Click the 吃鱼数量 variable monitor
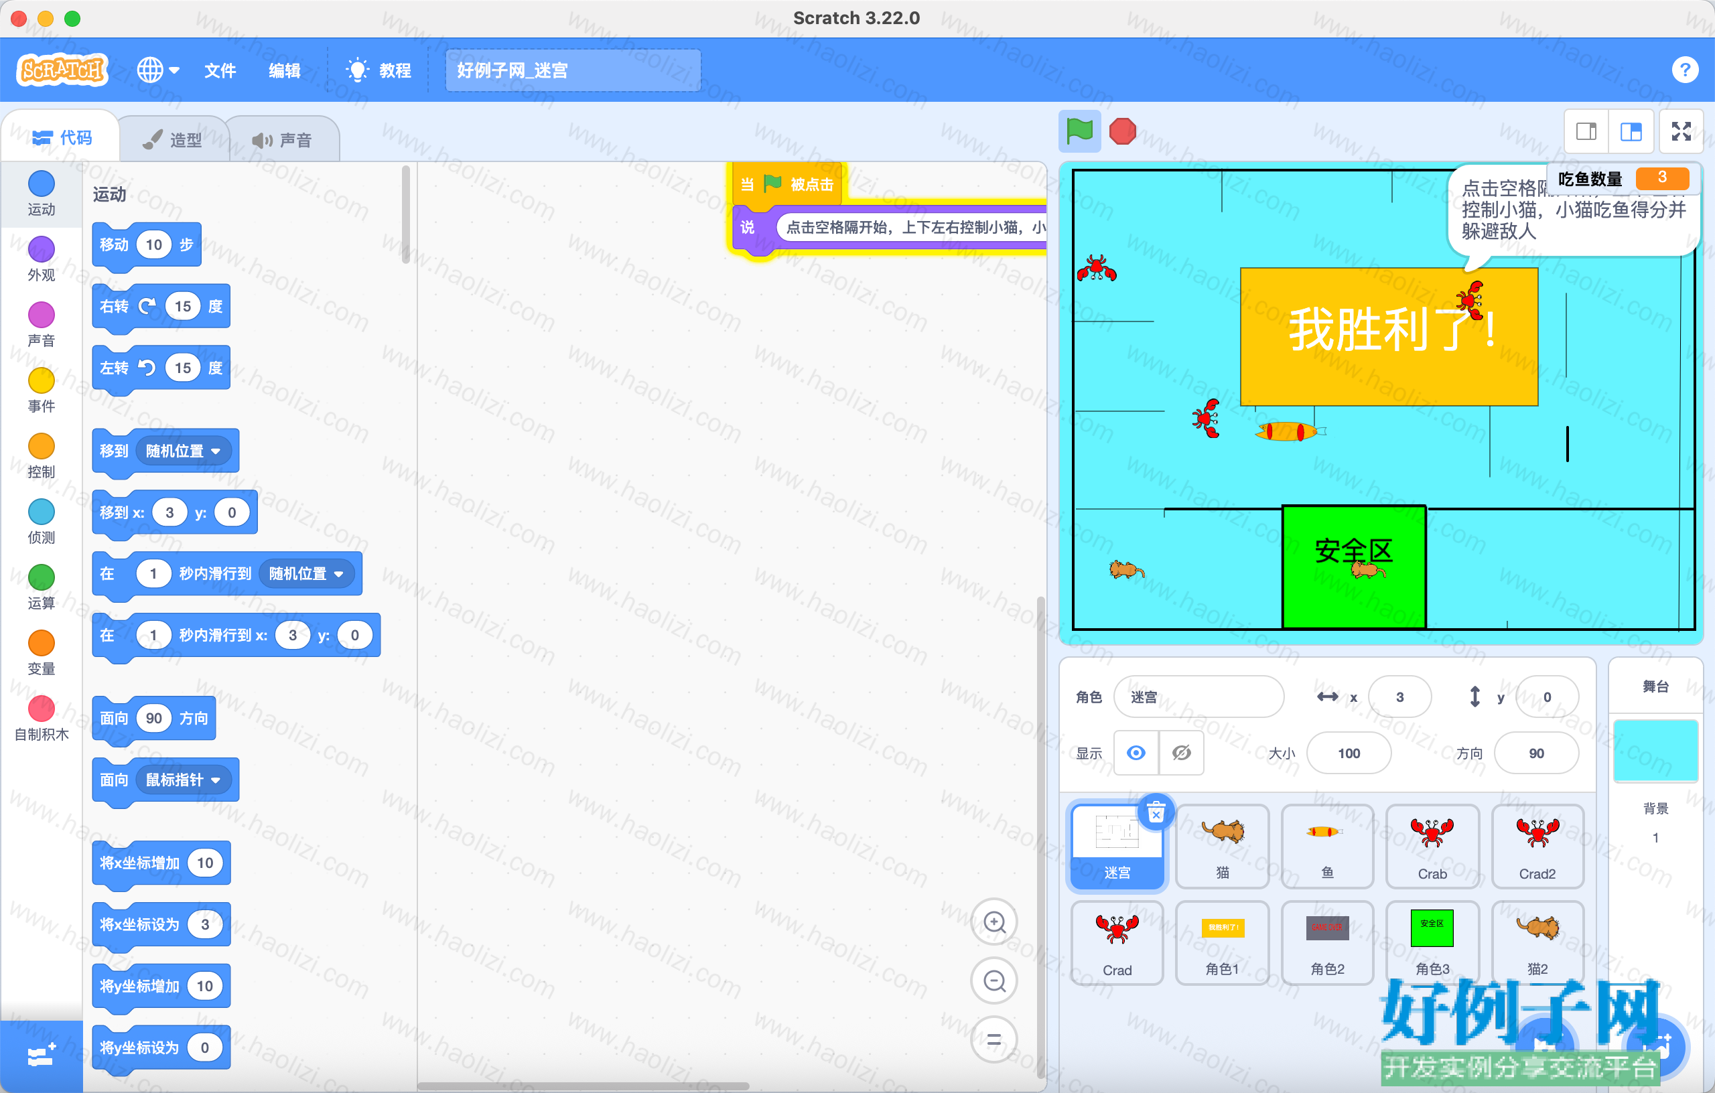Viewport: 1715px width, 1093px height. coord(1623,178)
